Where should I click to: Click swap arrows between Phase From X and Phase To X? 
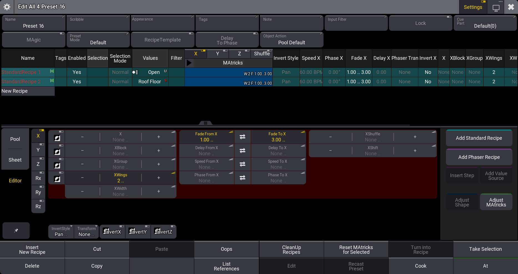pyautogui.click(x=242, y=178)
